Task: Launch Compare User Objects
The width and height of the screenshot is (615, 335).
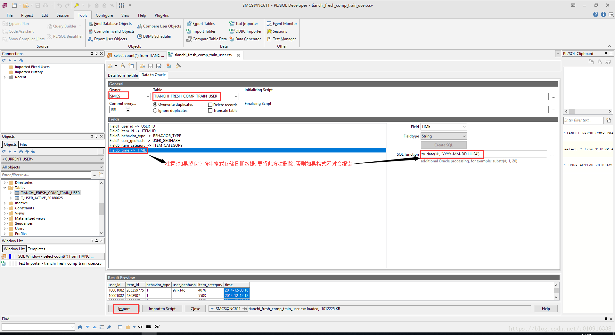Action: coord(159,26)
